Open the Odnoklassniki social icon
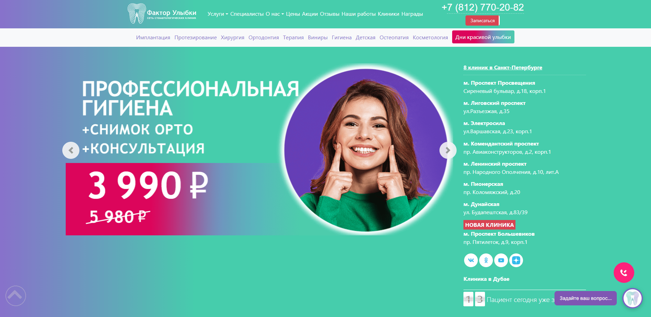The width and height of the screenshot is (651, 317). click(486, 260)
